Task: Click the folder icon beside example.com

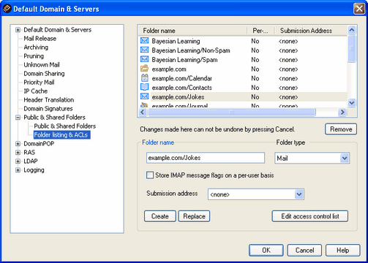Action: tap(144, 69)
